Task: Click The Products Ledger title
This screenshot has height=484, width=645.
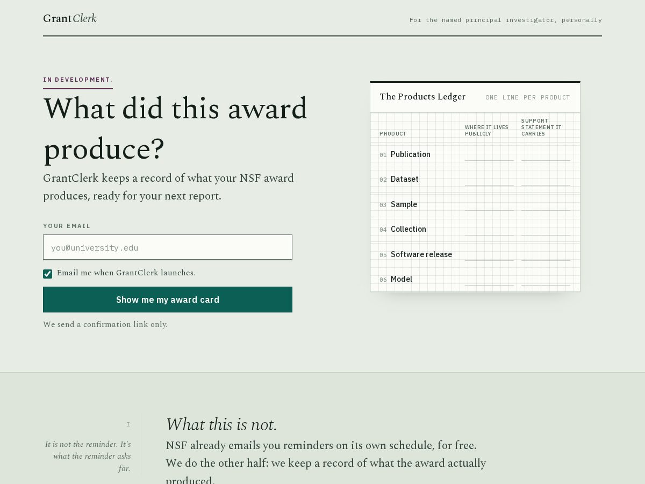Action: [x=422, y=97]
